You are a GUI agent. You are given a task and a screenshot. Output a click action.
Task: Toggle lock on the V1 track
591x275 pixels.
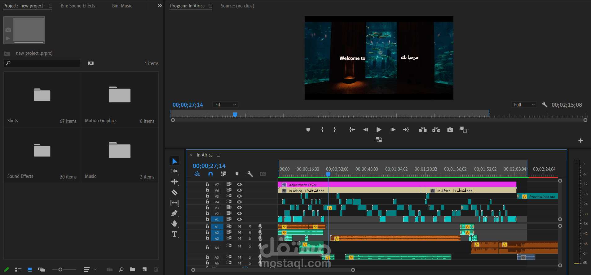(x=207, y=219)
